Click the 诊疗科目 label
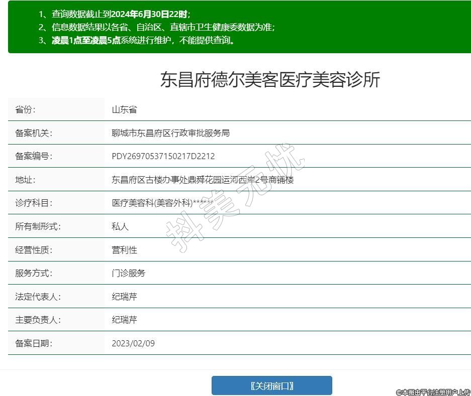The image size is (471, 396). coord(34,203)
